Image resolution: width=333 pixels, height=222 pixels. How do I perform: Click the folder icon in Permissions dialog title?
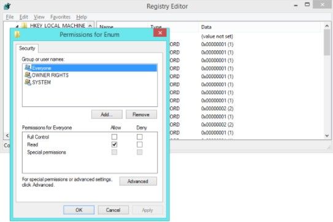click(x=17, y=34)
